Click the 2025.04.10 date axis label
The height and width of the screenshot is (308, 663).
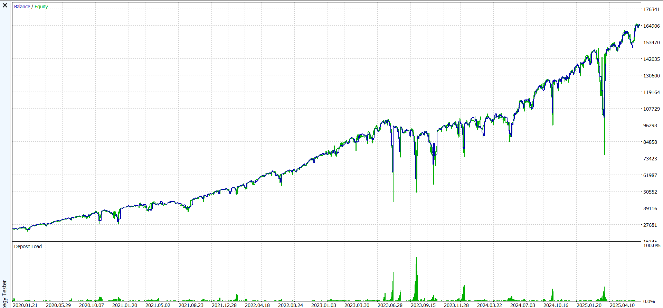(622, 305)
